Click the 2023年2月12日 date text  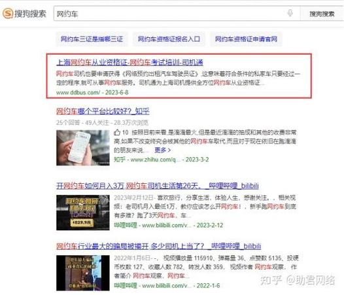click(133, 198)
